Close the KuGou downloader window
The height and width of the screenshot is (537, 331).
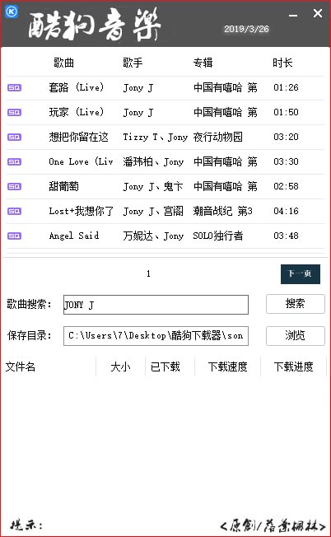click(318, 13)
